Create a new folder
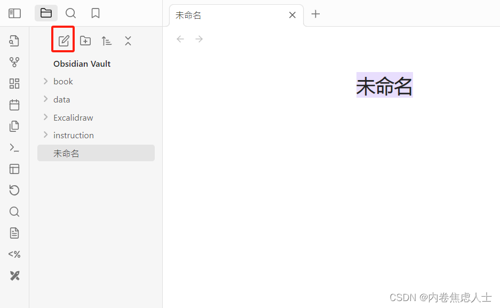 pyautogui.click(x=85, y=40)
